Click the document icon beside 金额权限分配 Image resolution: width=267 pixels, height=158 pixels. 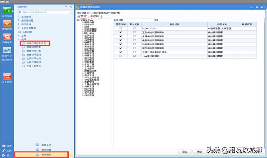(x=23, y=58)
